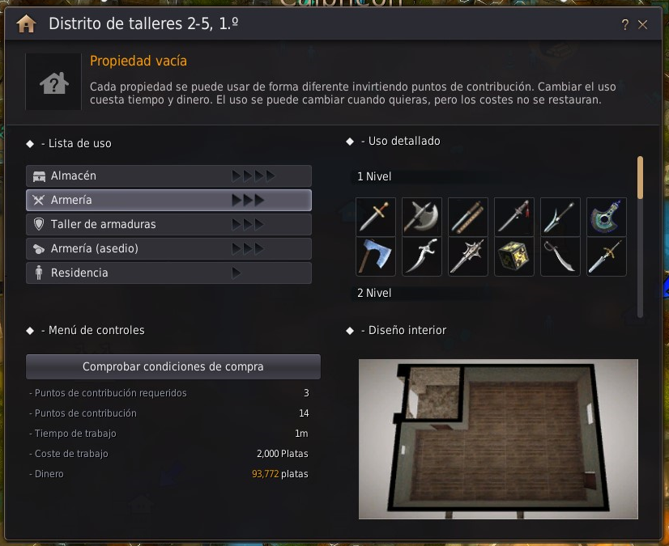The image size is (669, 546).
Task: Select Armería in the usage list
Action: (168, 200)
